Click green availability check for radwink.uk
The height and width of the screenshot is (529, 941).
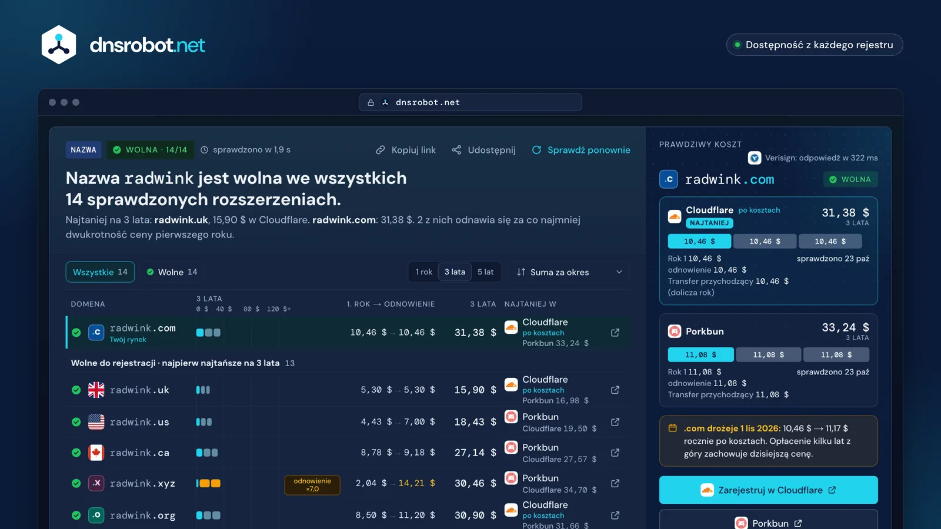pos(76,390)
